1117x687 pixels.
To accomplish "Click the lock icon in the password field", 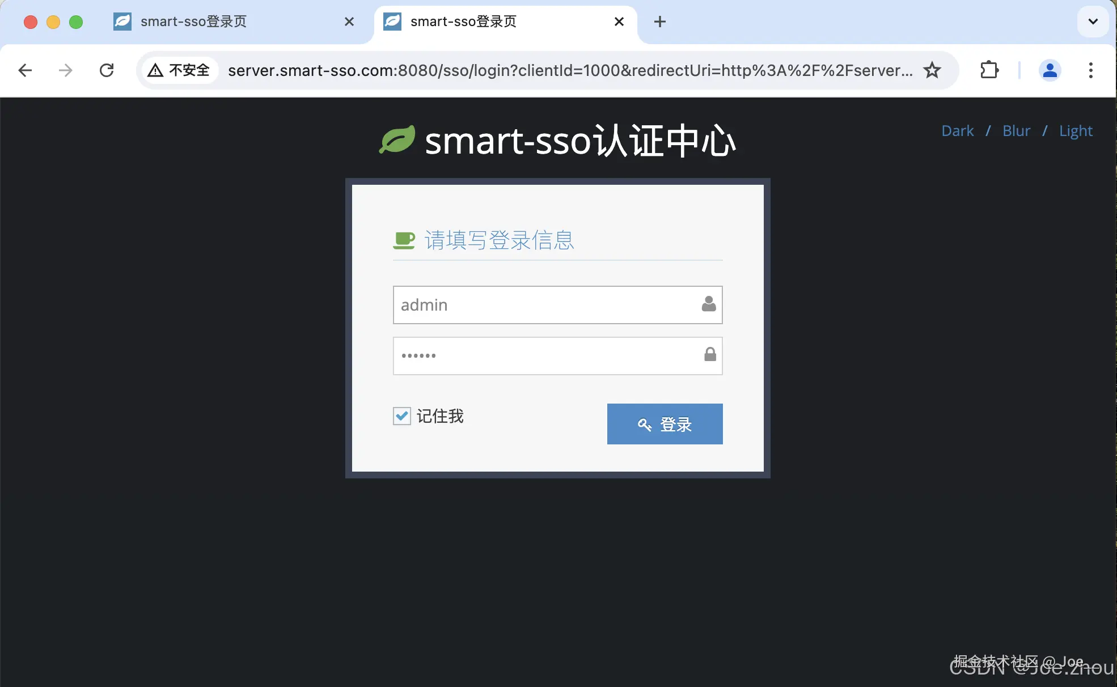I will (709, 355).
